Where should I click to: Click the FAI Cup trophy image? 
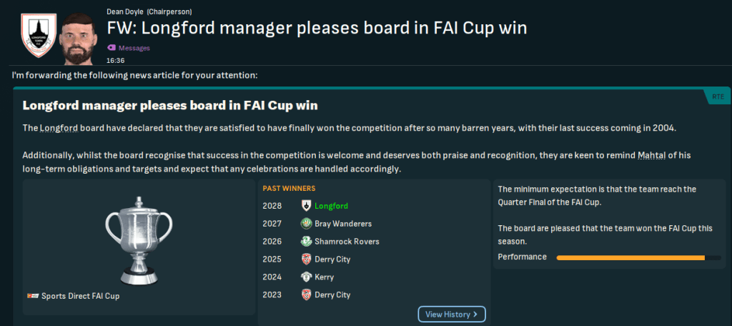(x=139, y=237)
